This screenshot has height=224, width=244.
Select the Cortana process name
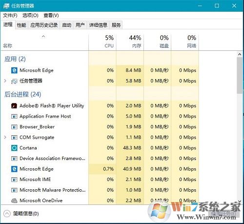(28, 148)
